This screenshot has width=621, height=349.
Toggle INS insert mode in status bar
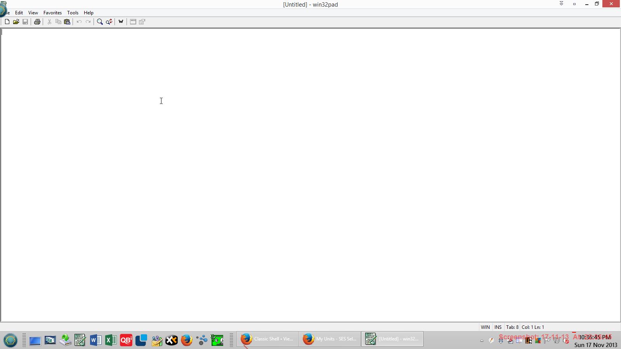pos(498,327)
